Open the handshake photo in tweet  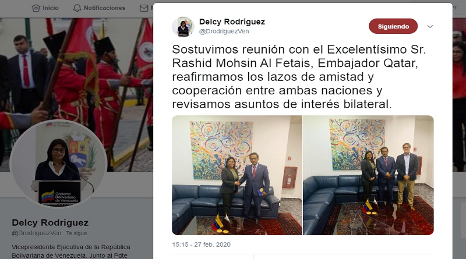237,175
